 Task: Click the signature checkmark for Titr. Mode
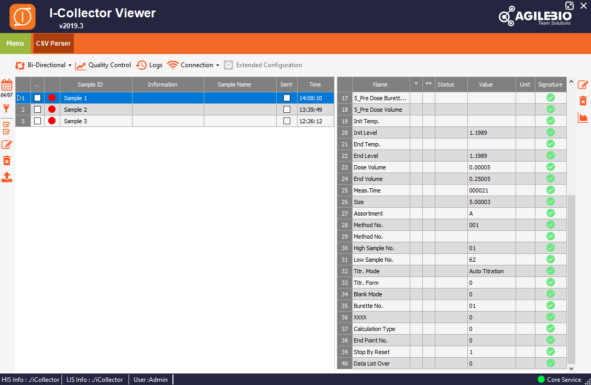(551, 271)
